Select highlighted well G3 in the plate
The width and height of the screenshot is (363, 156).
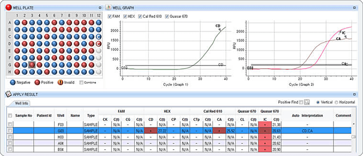pos(32,65)
